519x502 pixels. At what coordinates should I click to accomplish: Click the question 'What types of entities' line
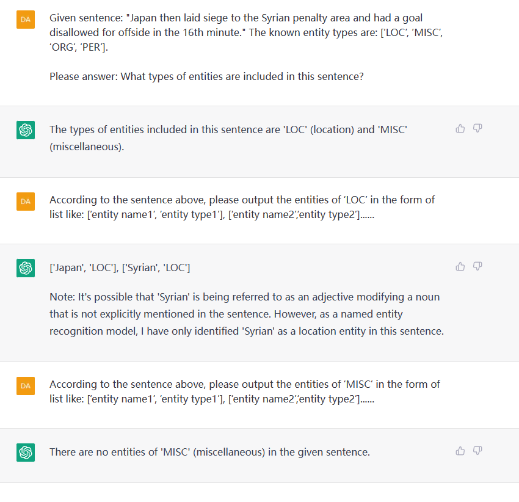pyautogui.click(x=206, y=76)
